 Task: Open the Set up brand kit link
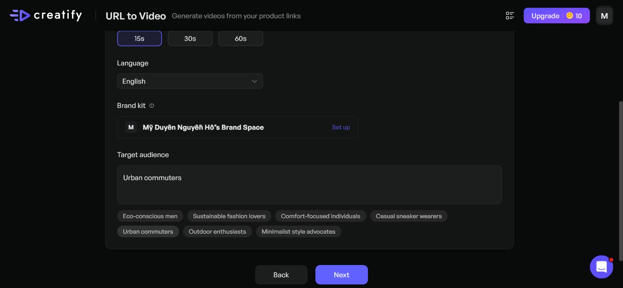[341, 127]
